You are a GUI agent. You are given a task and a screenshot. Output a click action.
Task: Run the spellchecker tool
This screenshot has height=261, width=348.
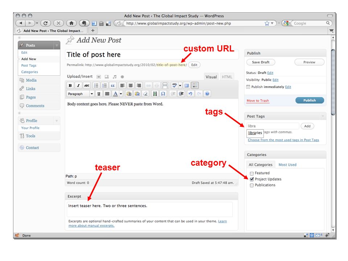pyautogui.click(x=174, y=86)
